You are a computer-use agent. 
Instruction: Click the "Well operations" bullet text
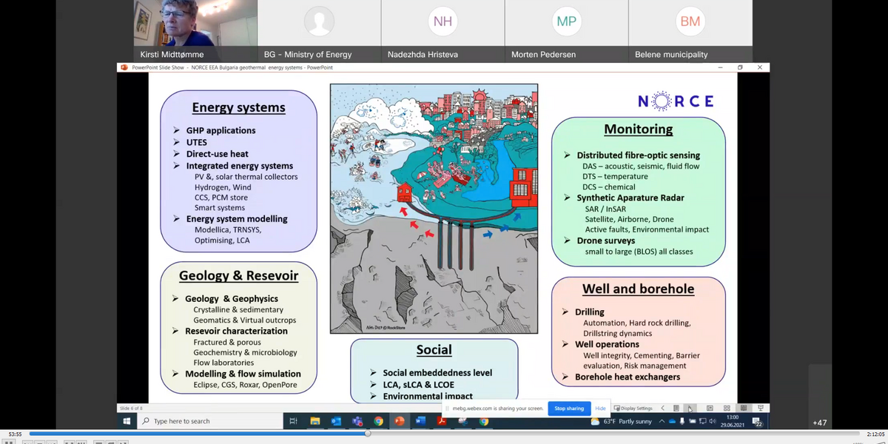(x=607, y=344)
